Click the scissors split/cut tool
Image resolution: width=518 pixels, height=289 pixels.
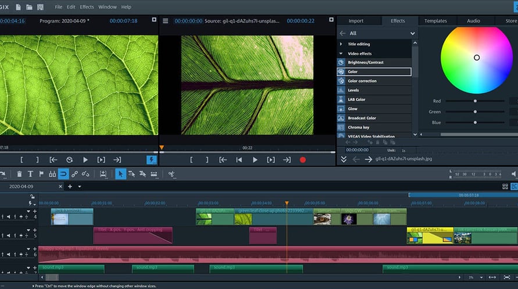click(x=171, y=174)
